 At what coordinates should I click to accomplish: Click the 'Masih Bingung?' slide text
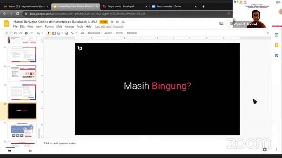coord(157,86)
